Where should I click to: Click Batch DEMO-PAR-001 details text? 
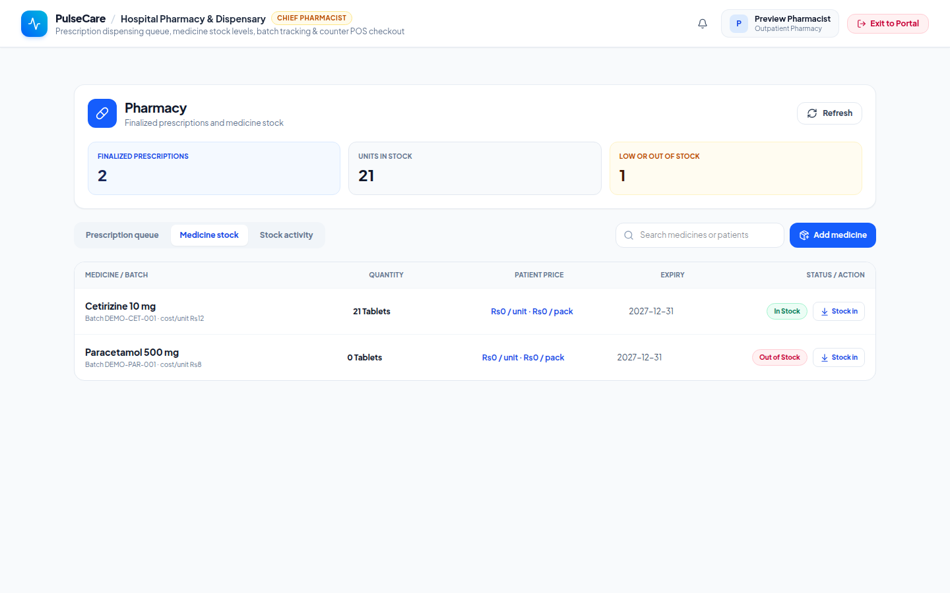pos(143,365)
